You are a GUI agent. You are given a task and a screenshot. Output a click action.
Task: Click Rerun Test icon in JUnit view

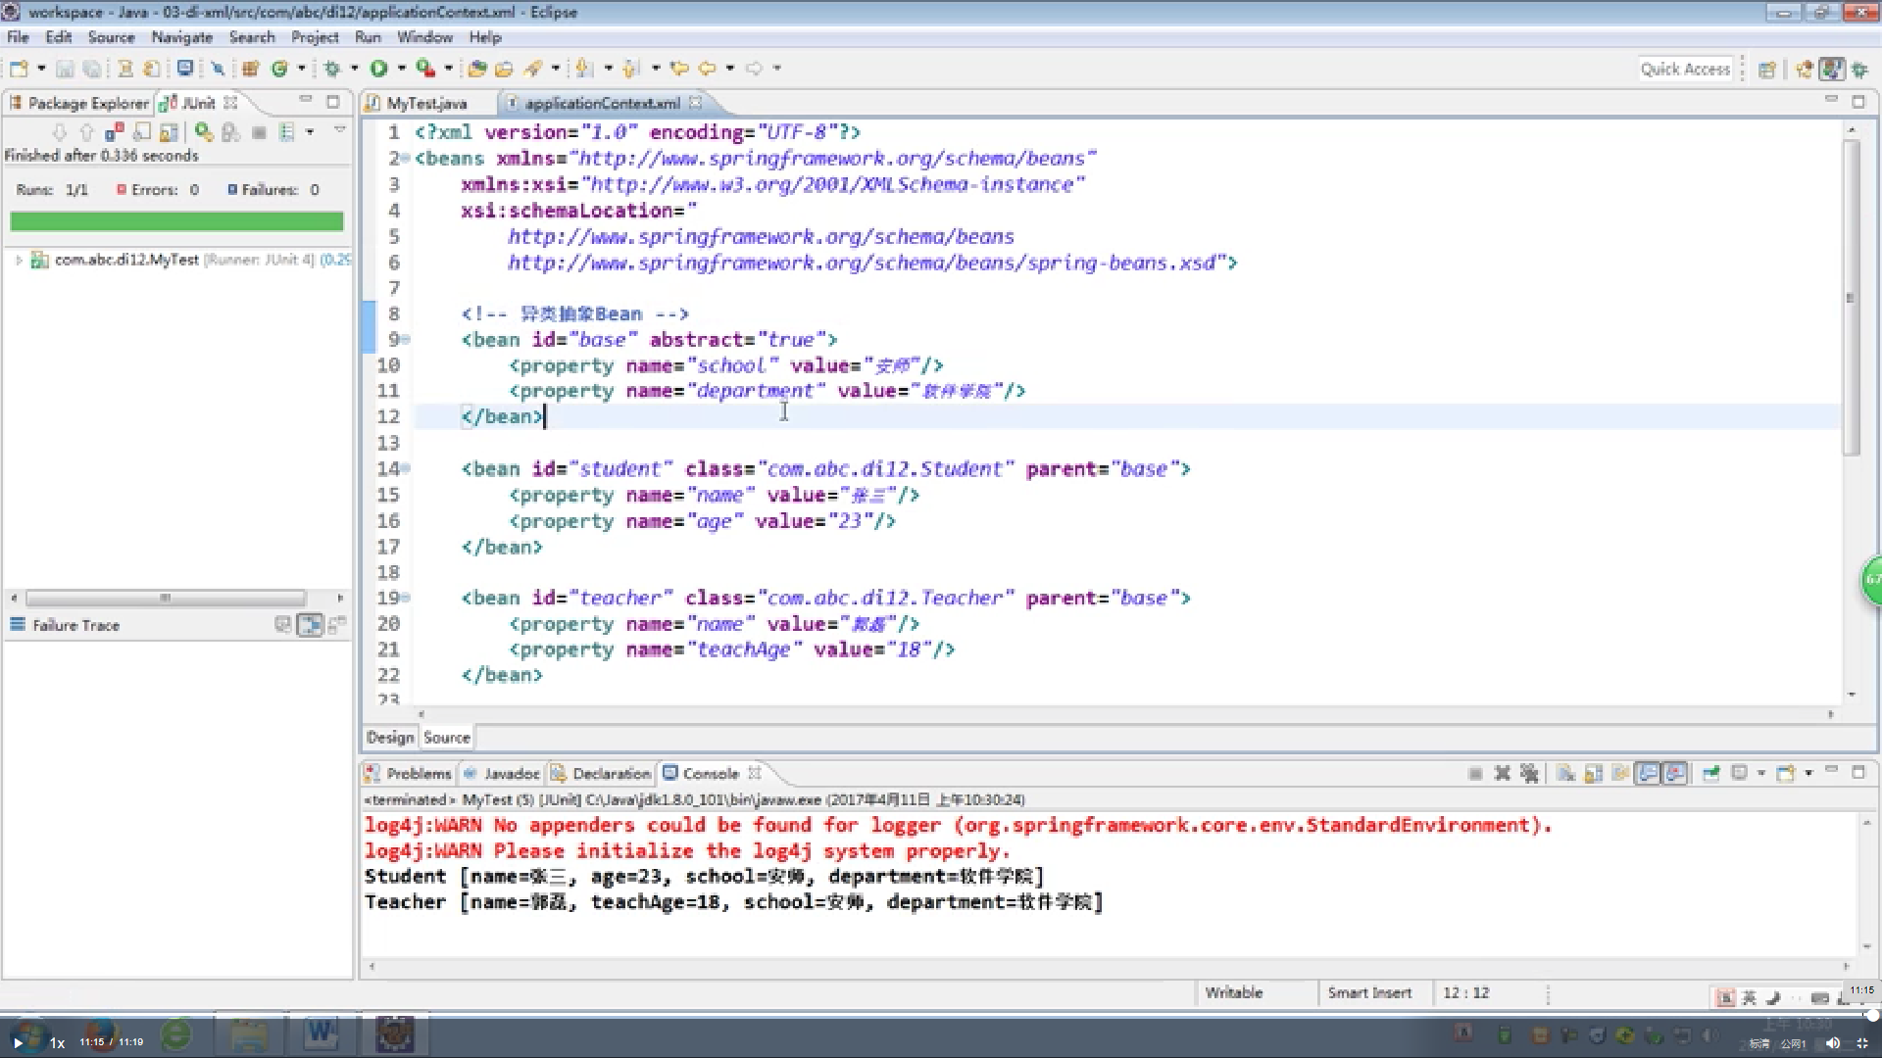point(204,132)
